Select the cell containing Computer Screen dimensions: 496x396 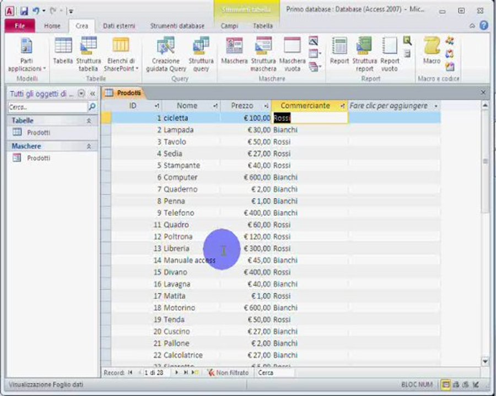pyautogui.click(x=191, y=177)
